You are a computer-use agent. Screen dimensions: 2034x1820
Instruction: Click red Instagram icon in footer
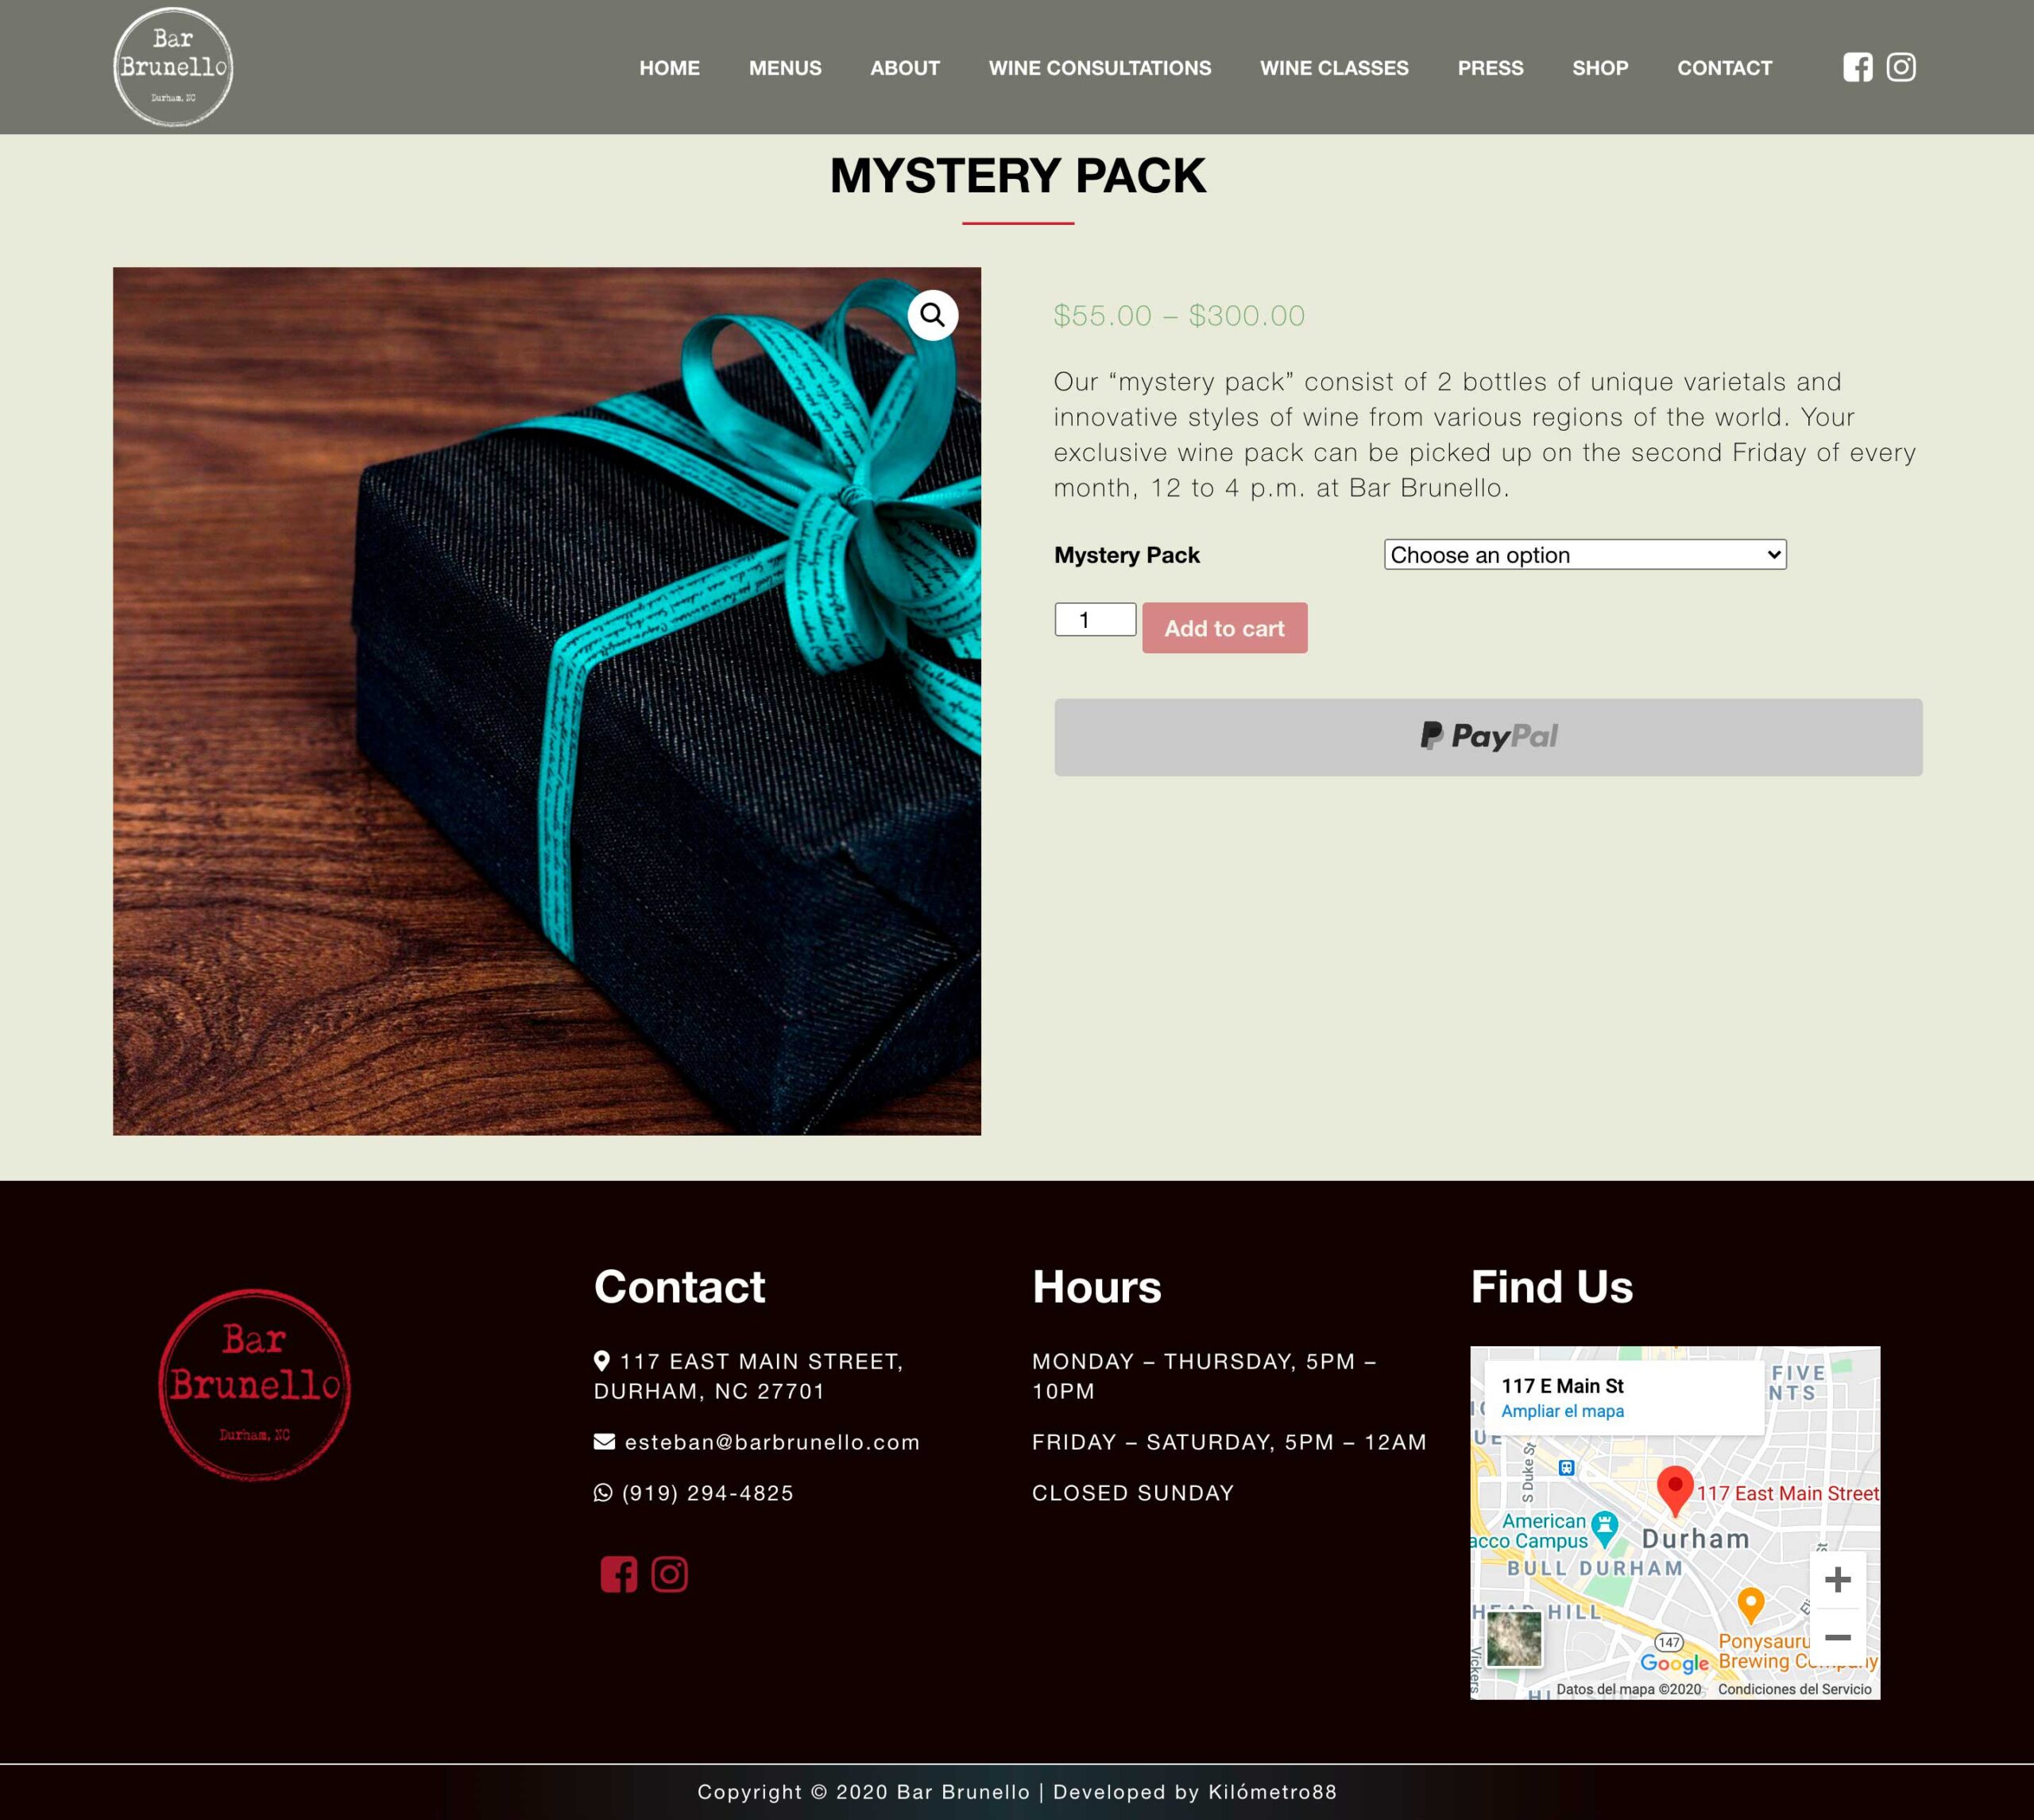coord(670,1574)
